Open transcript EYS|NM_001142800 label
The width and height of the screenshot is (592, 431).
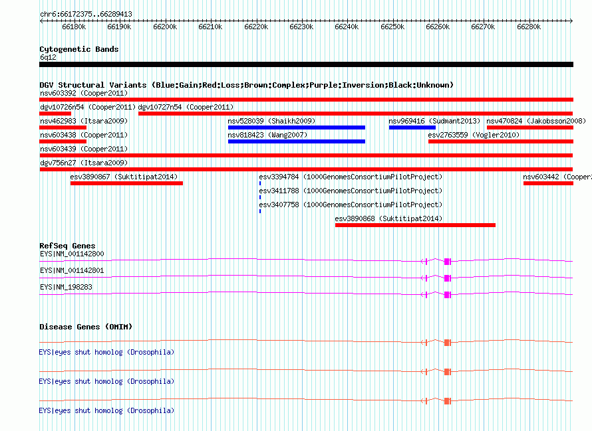point(72,254)
